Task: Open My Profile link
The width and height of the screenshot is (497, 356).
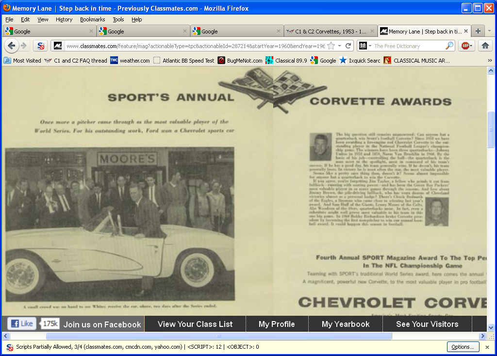Action: tap(277, 324)
